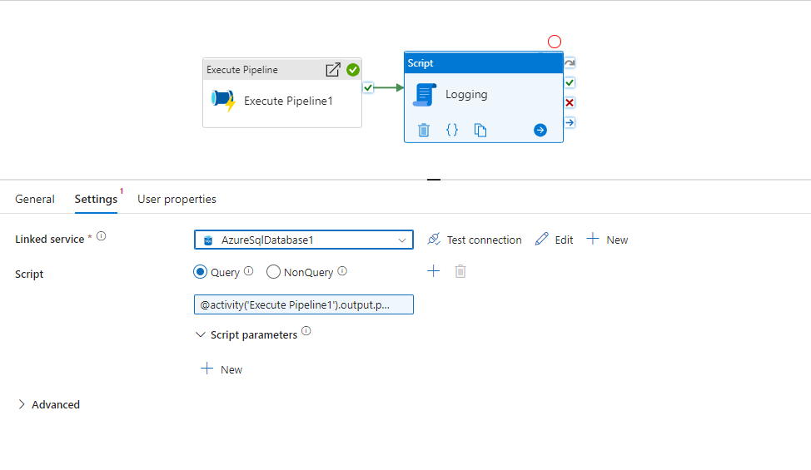Click the info icon next to NonQuery
The height and width of the screenshot is (470, 811).
(342, 270)
